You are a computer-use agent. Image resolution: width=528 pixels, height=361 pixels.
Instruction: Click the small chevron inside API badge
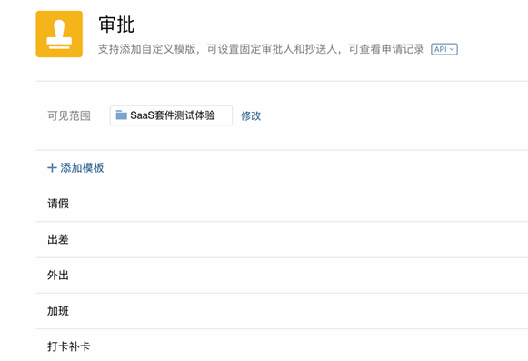[x=452, y=49]
